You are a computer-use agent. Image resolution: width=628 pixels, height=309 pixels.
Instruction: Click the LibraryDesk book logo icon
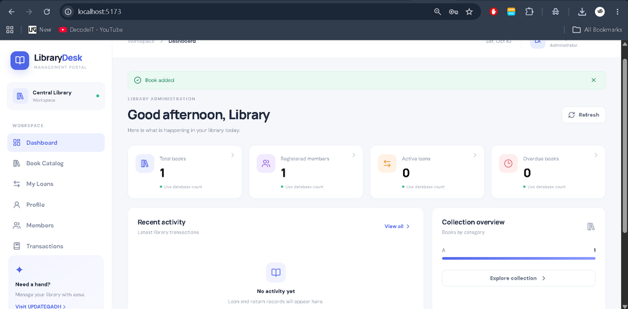[x=20, y=61]
